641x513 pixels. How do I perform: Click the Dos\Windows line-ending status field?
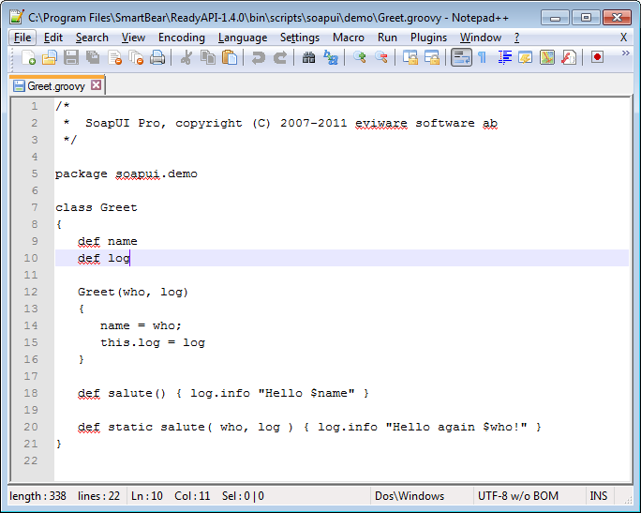[x=410, y=496]
